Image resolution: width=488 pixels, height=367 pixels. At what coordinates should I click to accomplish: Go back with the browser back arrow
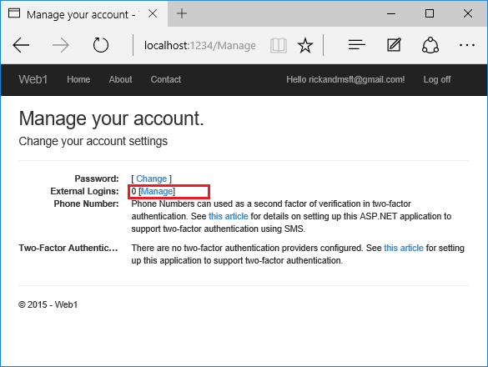click(21, 45)
